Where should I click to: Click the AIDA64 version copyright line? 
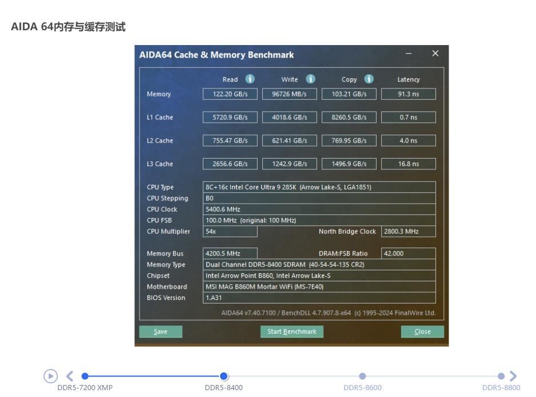329,313
